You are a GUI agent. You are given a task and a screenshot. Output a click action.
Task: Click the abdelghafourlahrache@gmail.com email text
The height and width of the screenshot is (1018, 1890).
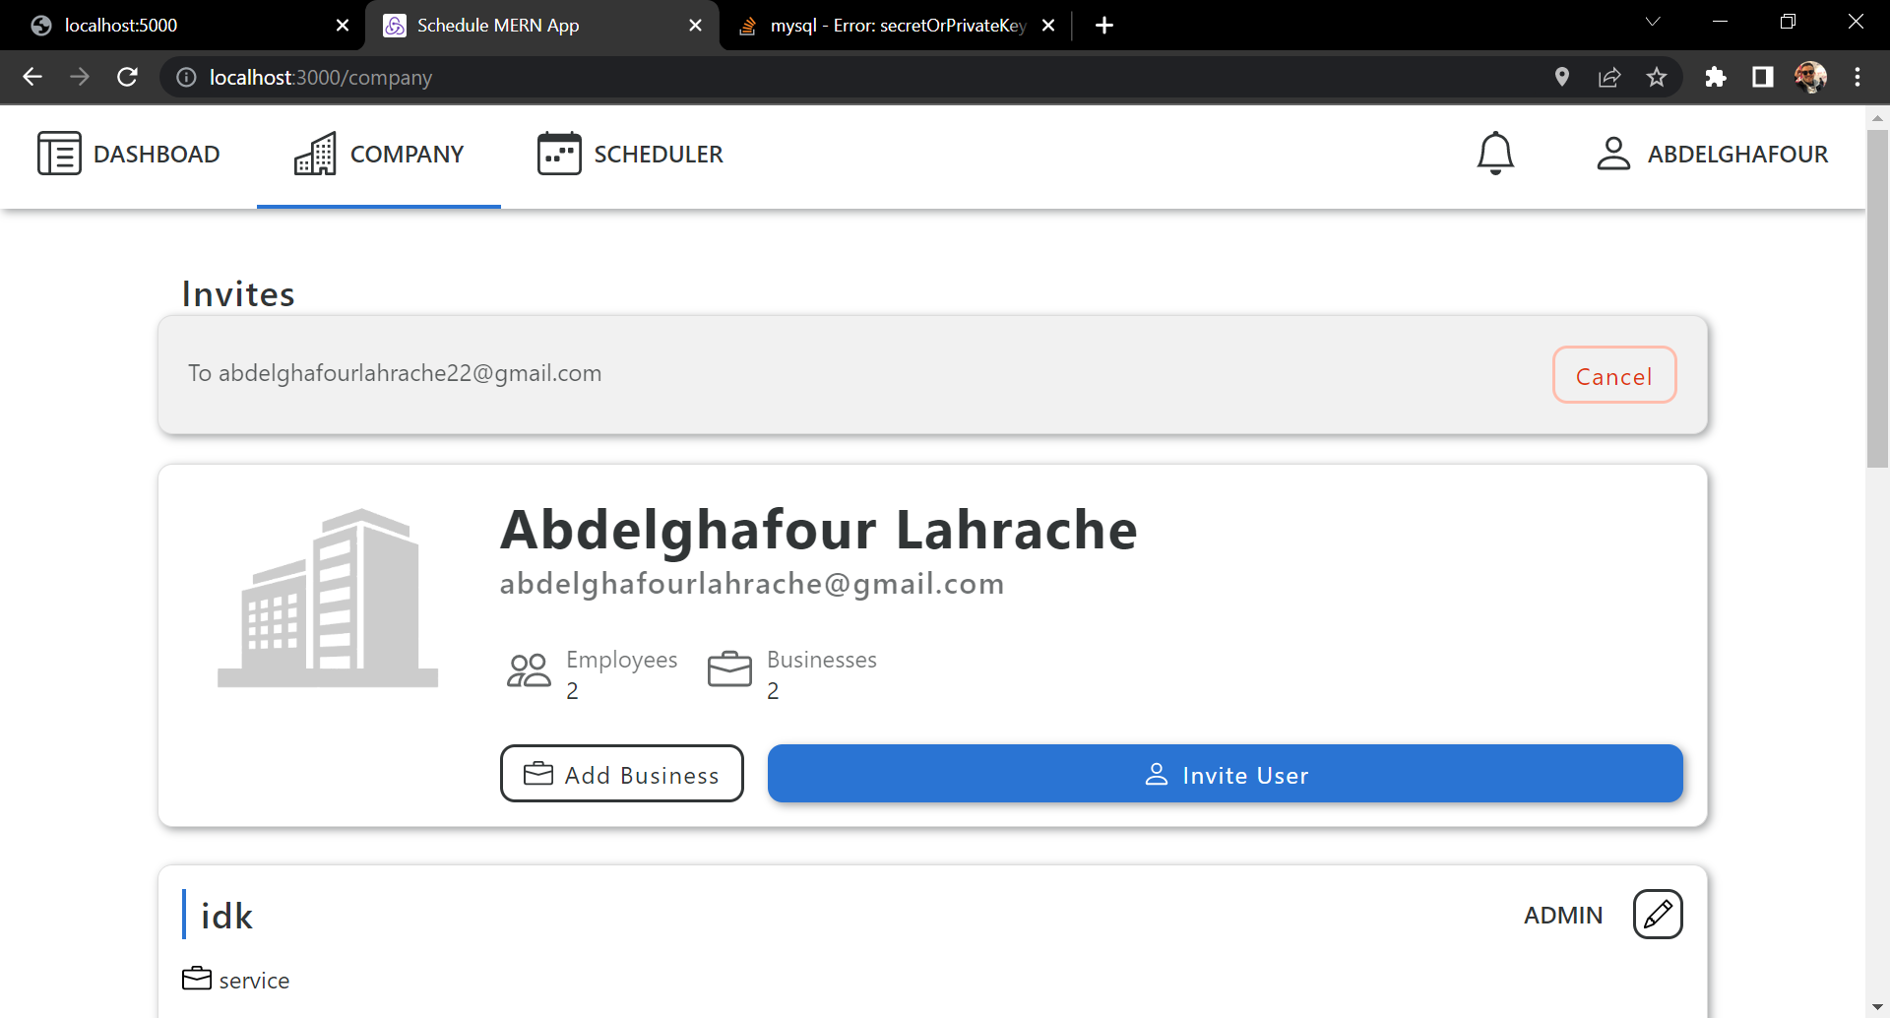tap(752, 583)
